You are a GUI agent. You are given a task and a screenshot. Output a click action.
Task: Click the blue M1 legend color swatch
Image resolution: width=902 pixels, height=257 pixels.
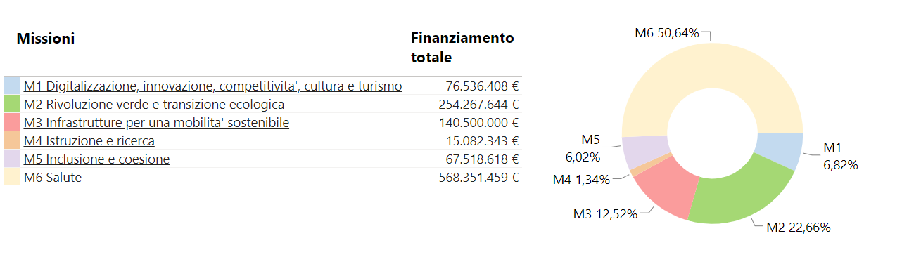[x=12, y=86]
